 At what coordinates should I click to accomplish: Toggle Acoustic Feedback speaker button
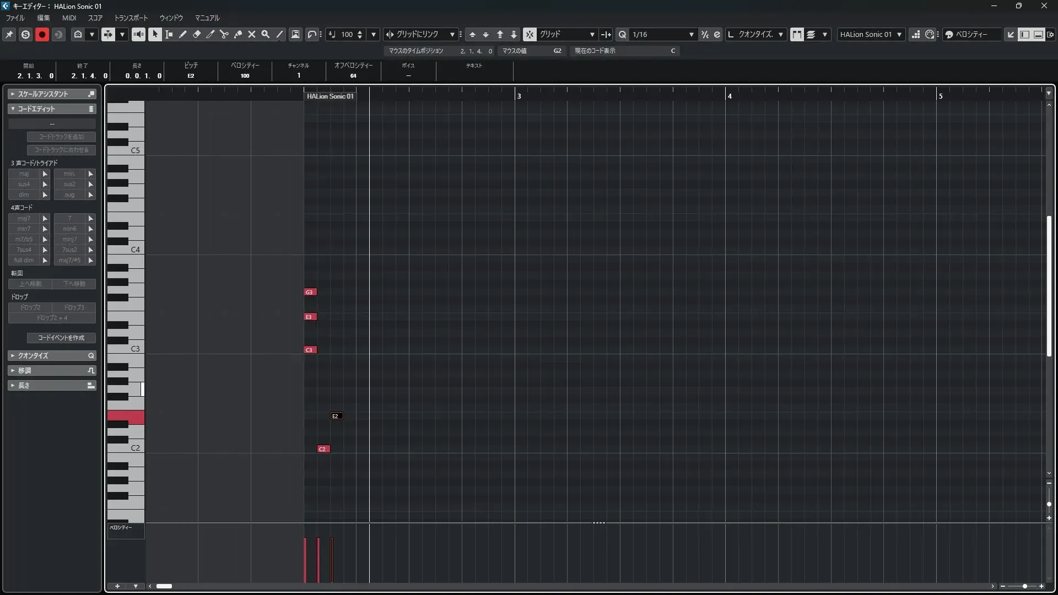[x=138, y=34]
